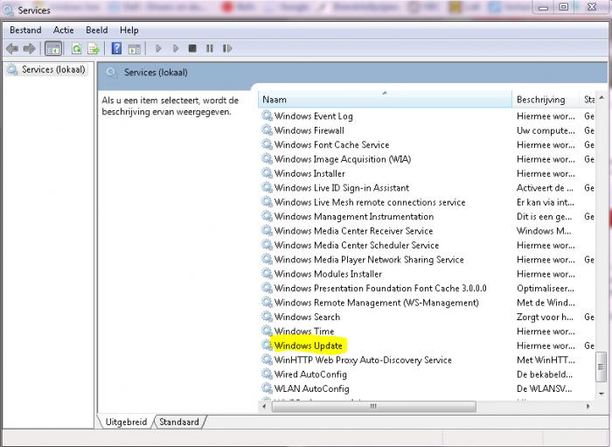The width and height of the screenshot is (612, 447).
Task: Click the horizontal scrollbar thumb
Action: (x=373, y=407)
